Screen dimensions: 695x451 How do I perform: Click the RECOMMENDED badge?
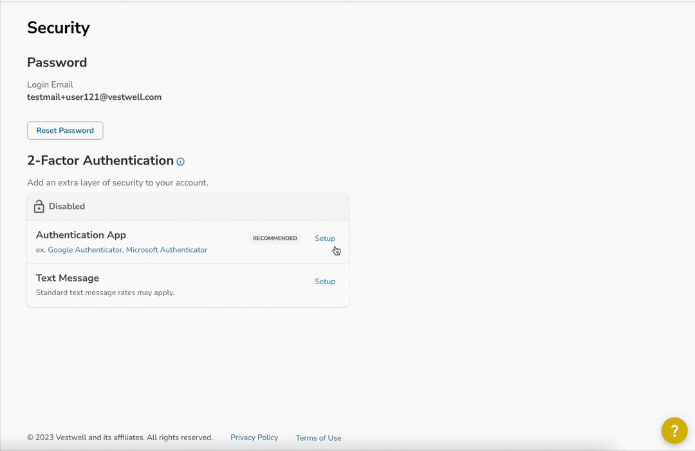point(275,238)
